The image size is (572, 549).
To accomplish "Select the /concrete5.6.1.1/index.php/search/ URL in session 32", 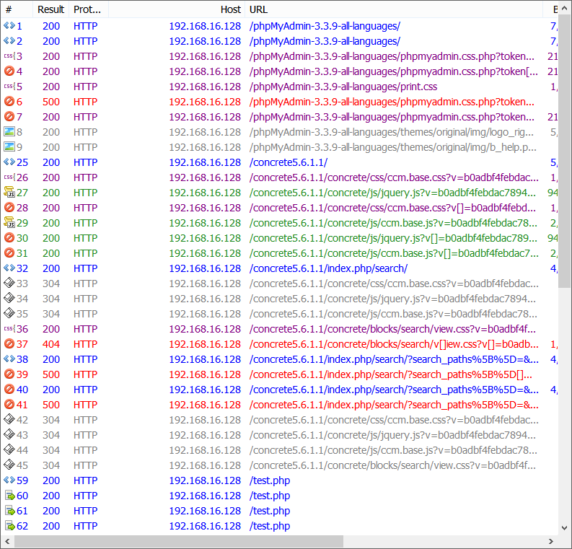I will point(328,268).
